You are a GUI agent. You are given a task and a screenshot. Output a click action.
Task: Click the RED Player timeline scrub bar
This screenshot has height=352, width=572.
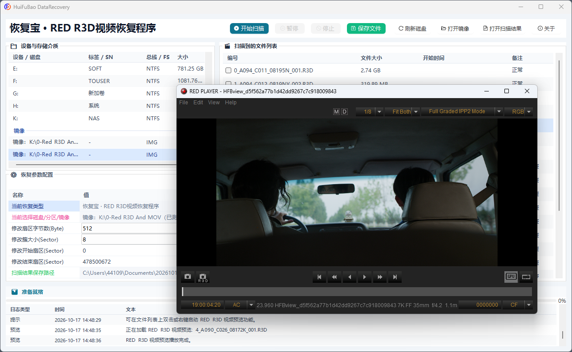357,292
